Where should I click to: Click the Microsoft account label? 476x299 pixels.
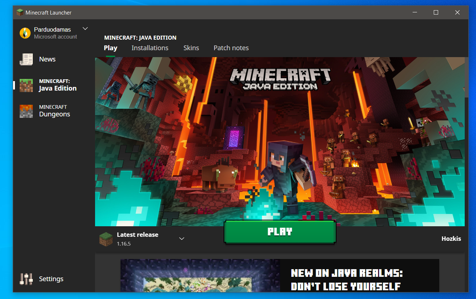pyautogui.click(x=55, y=37)
